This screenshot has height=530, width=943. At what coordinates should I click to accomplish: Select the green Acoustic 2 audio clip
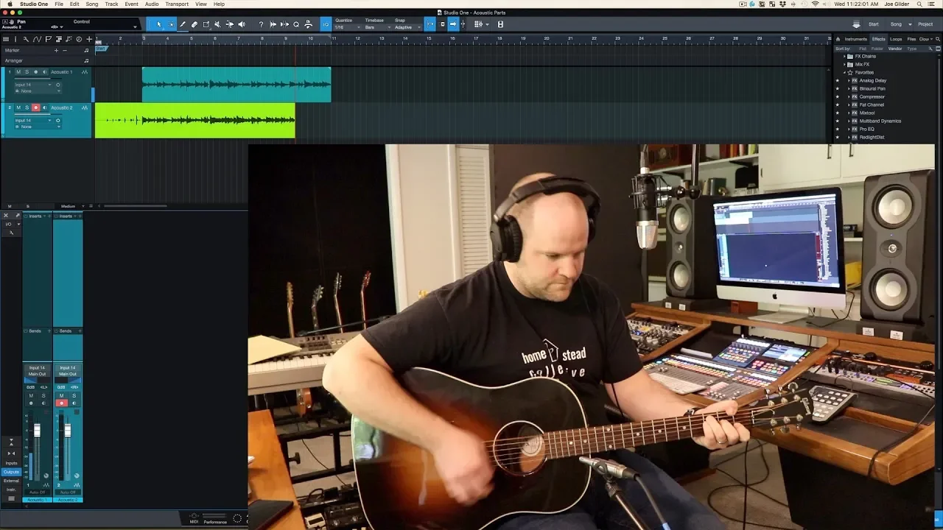pos(194,120)
